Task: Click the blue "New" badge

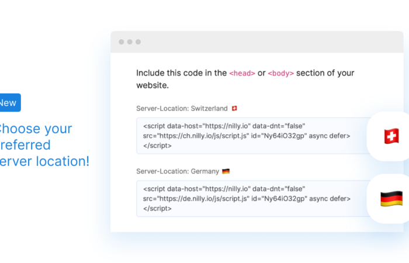Action: pyautogui.click(x=9, y=103)
